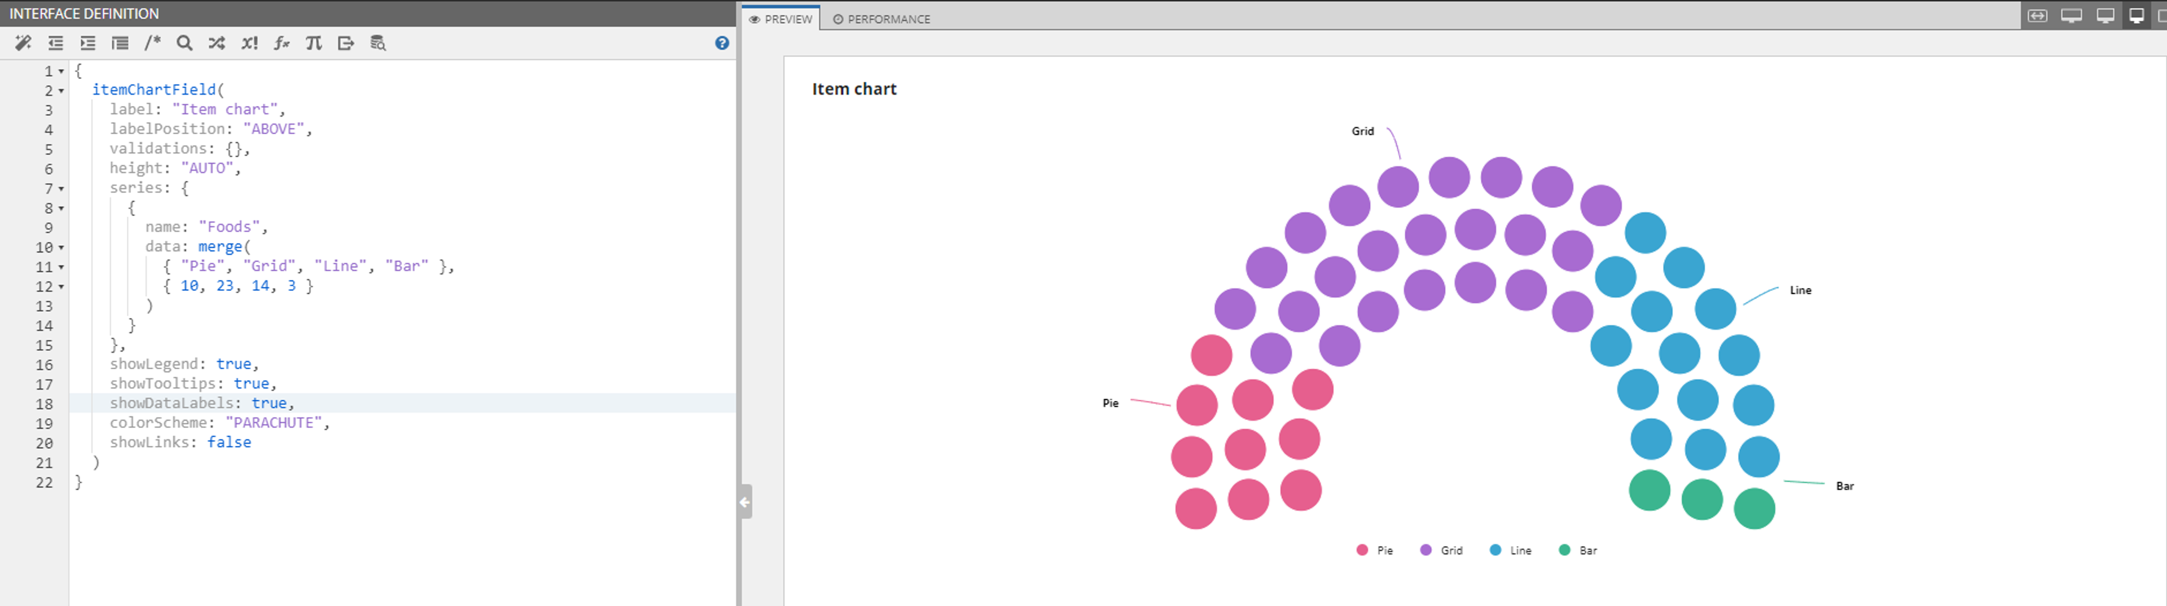Click the Pie data label left of chart
The image size is (2167, 606).
(x=1111, y=404)
